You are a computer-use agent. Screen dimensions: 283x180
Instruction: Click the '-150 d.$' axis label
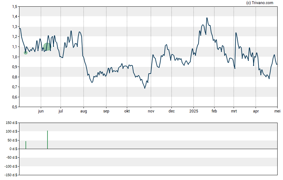click(11, 175)
